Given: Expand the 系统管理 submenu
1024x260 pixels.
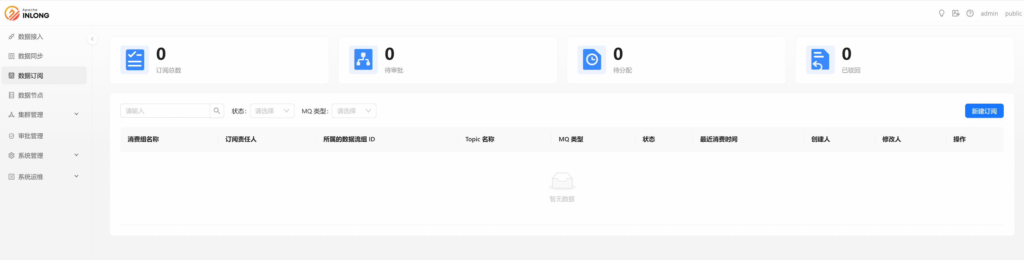Looking at the screenshot, I should click(x=44, y=155).
